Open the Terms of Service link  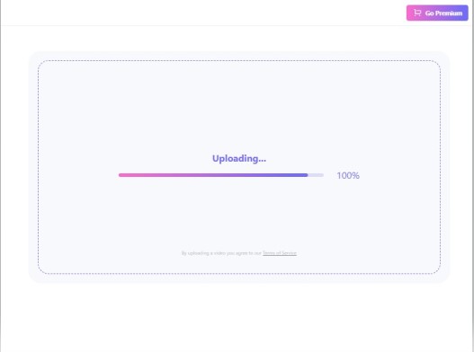[x=280, y=253]
